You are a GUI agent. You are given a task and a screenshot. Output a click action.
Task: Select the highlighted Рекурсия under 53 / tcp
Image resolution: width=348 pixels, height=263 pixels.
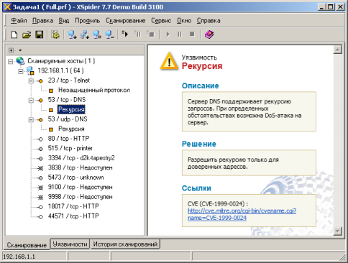[71, 109]
